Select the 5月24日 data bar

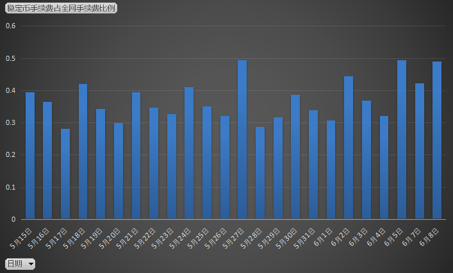point(189,153)
